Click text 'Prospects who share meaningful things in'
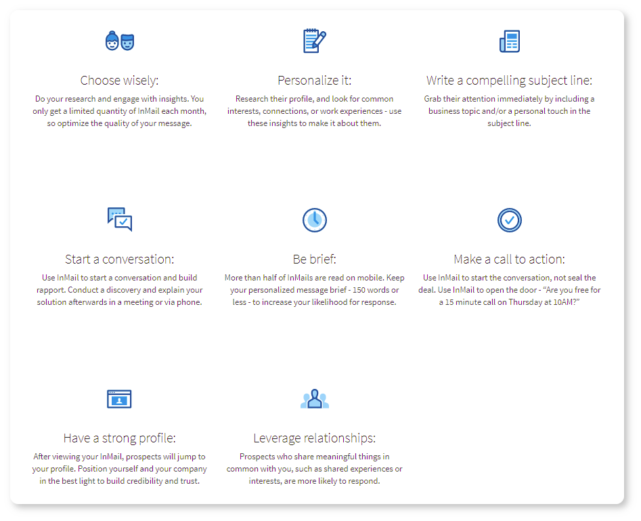The width and height of the screenshot is (641, 521). [314, 457]
